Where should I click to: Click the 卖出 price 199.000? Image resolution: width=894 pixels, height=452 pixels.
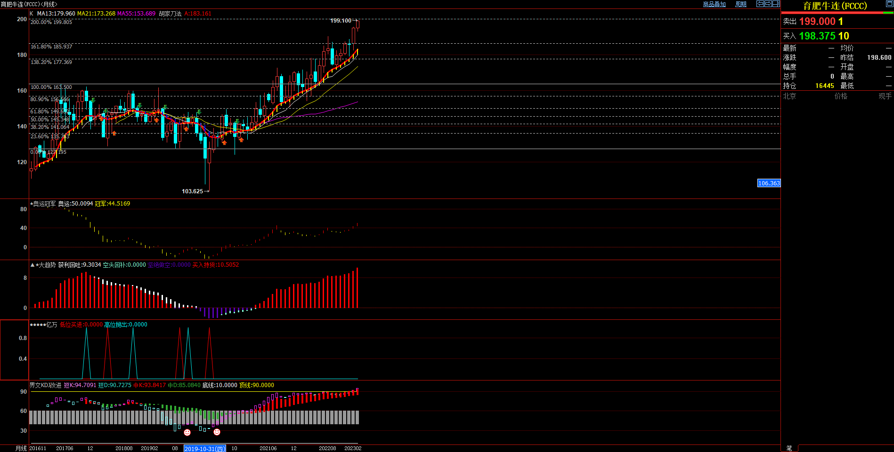(817, 22)
